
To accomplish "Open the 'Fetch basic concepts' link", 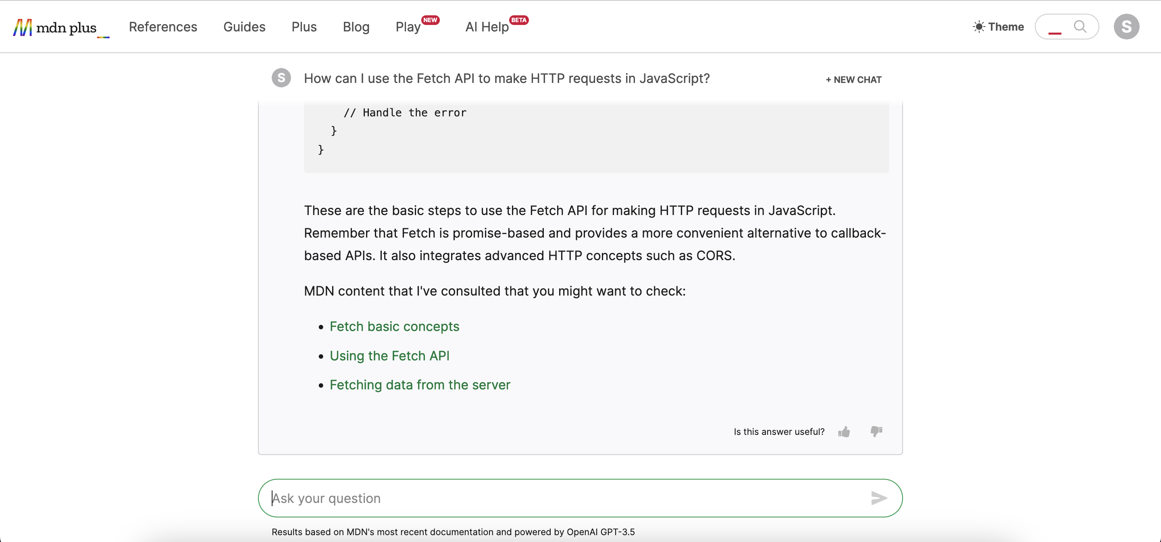I will [x=394, y=327].
